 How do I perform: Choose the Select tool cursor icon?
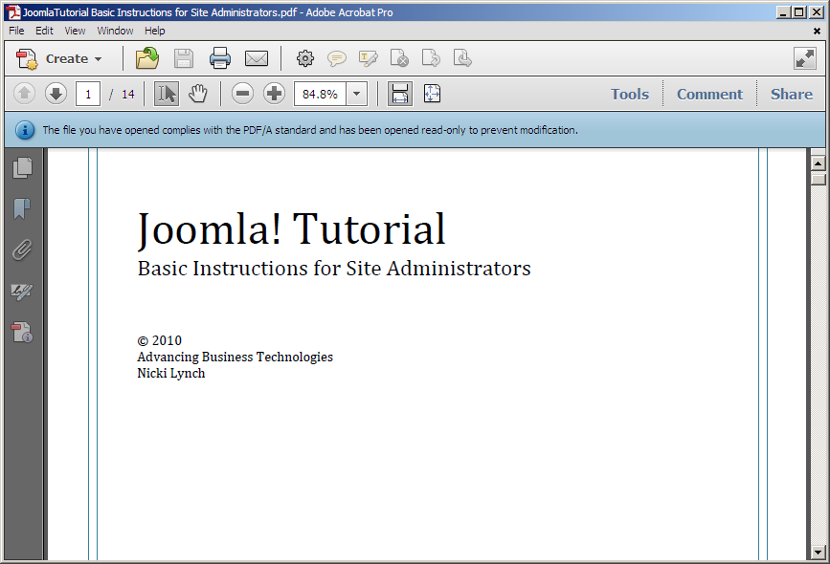click(x=167, y=94)
